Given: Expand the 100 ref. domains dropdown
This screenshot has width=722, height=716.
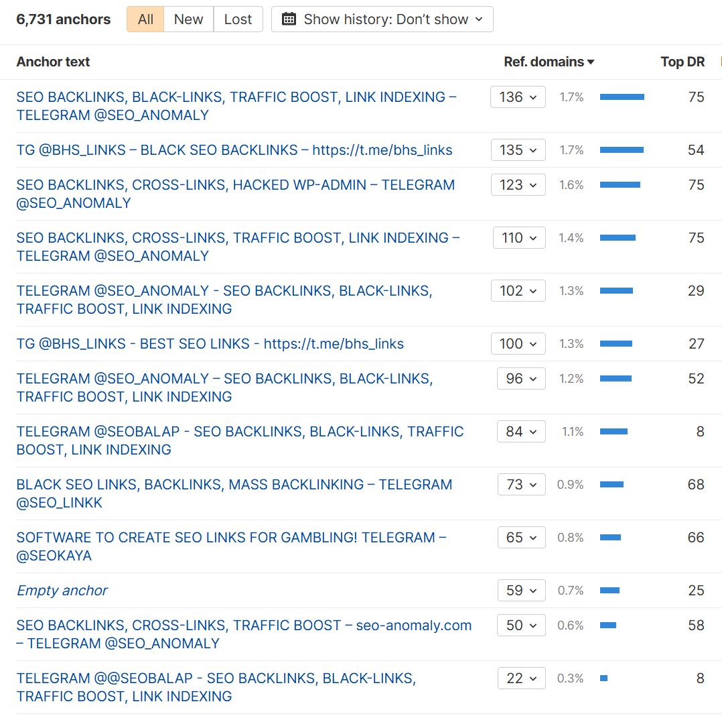Looking at the screenshot, I should pyautogui.click(x=518, y=343).
